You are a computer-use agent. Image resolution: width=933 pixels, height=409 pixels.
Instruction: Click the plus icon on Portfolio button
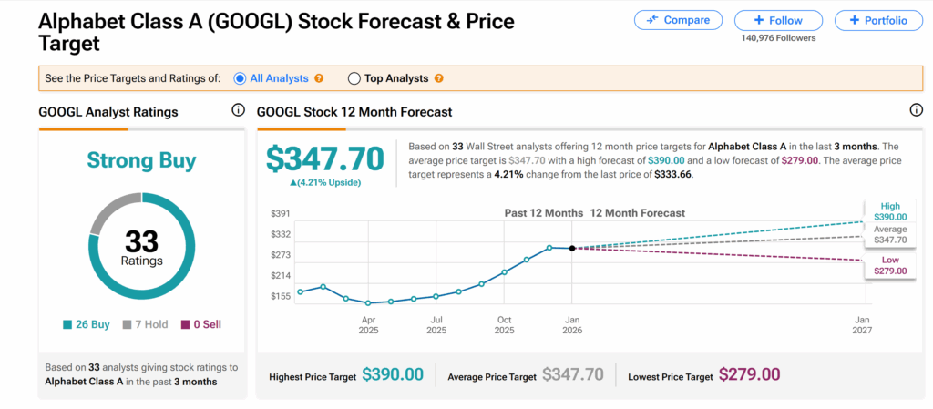pos(854,20)
